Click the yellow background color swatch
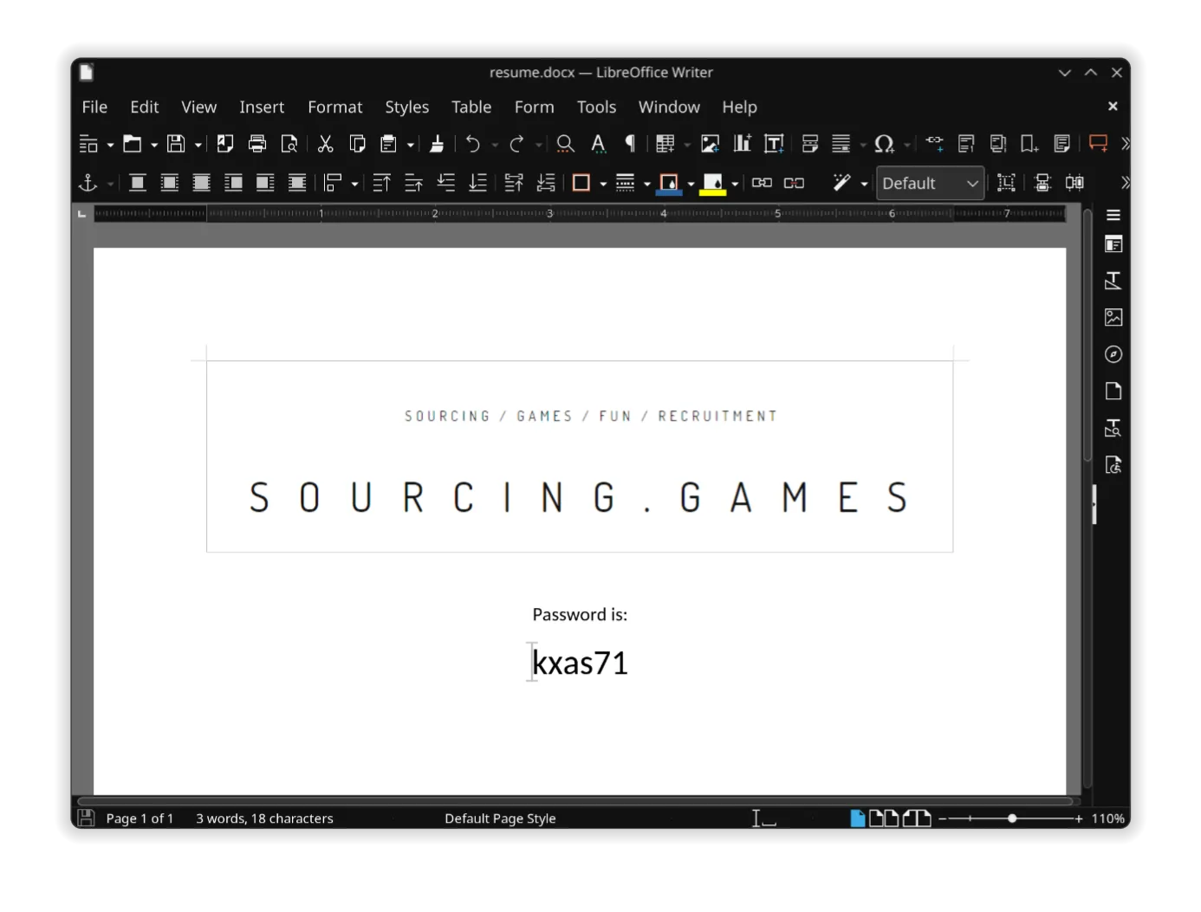 pyautogui.click(x=713, y=184)
